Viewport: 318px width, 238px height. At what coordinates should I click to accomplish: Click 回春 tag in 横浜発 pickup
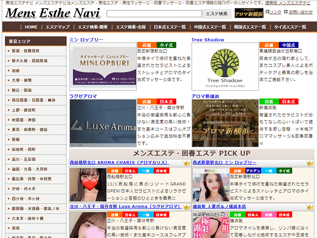[x=269, y=215]
